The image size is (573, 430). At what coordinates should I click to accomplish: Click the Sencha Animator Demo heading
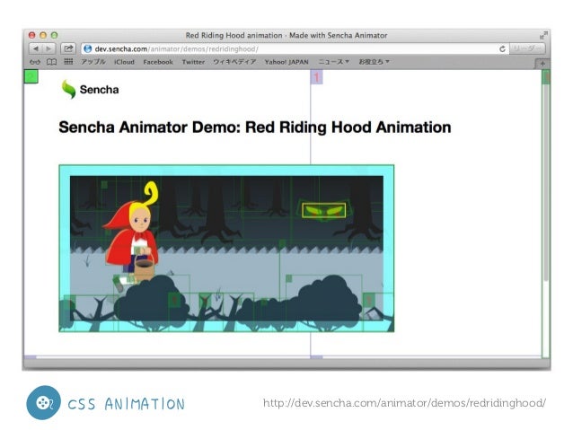pyautogui.click(x=255, y=127)
